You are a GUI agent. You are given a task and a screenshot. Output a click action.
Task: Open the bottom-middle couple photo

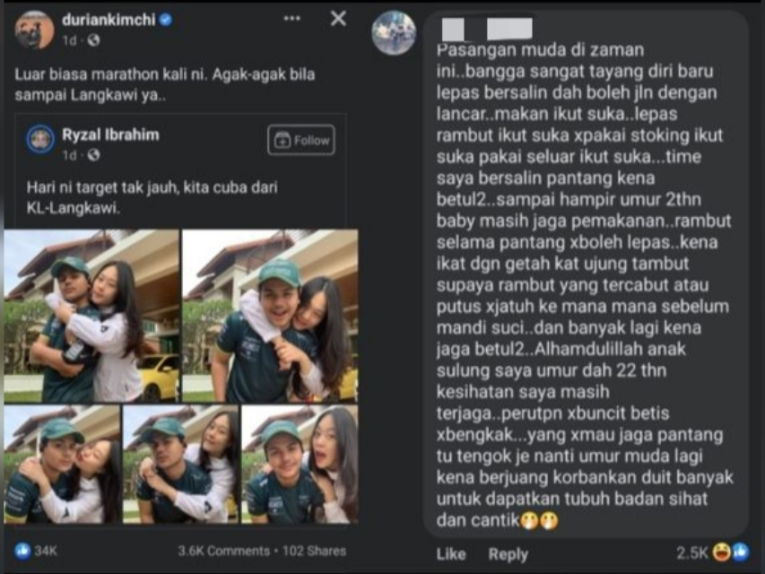[180, 465]
